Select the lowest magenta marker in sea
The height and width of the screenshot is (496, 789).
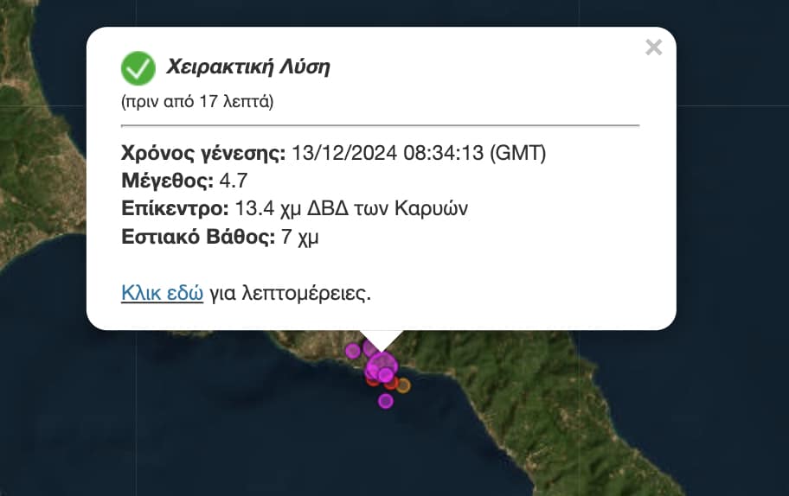tap(386, 401)
